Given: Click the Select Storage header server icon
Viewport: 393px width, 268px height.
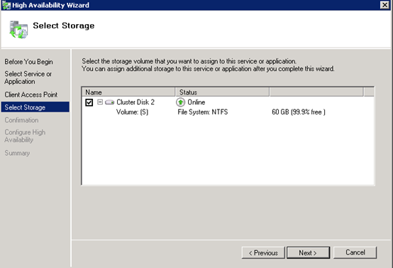Looking at the screenshot, I should click(x=18, y=30).
